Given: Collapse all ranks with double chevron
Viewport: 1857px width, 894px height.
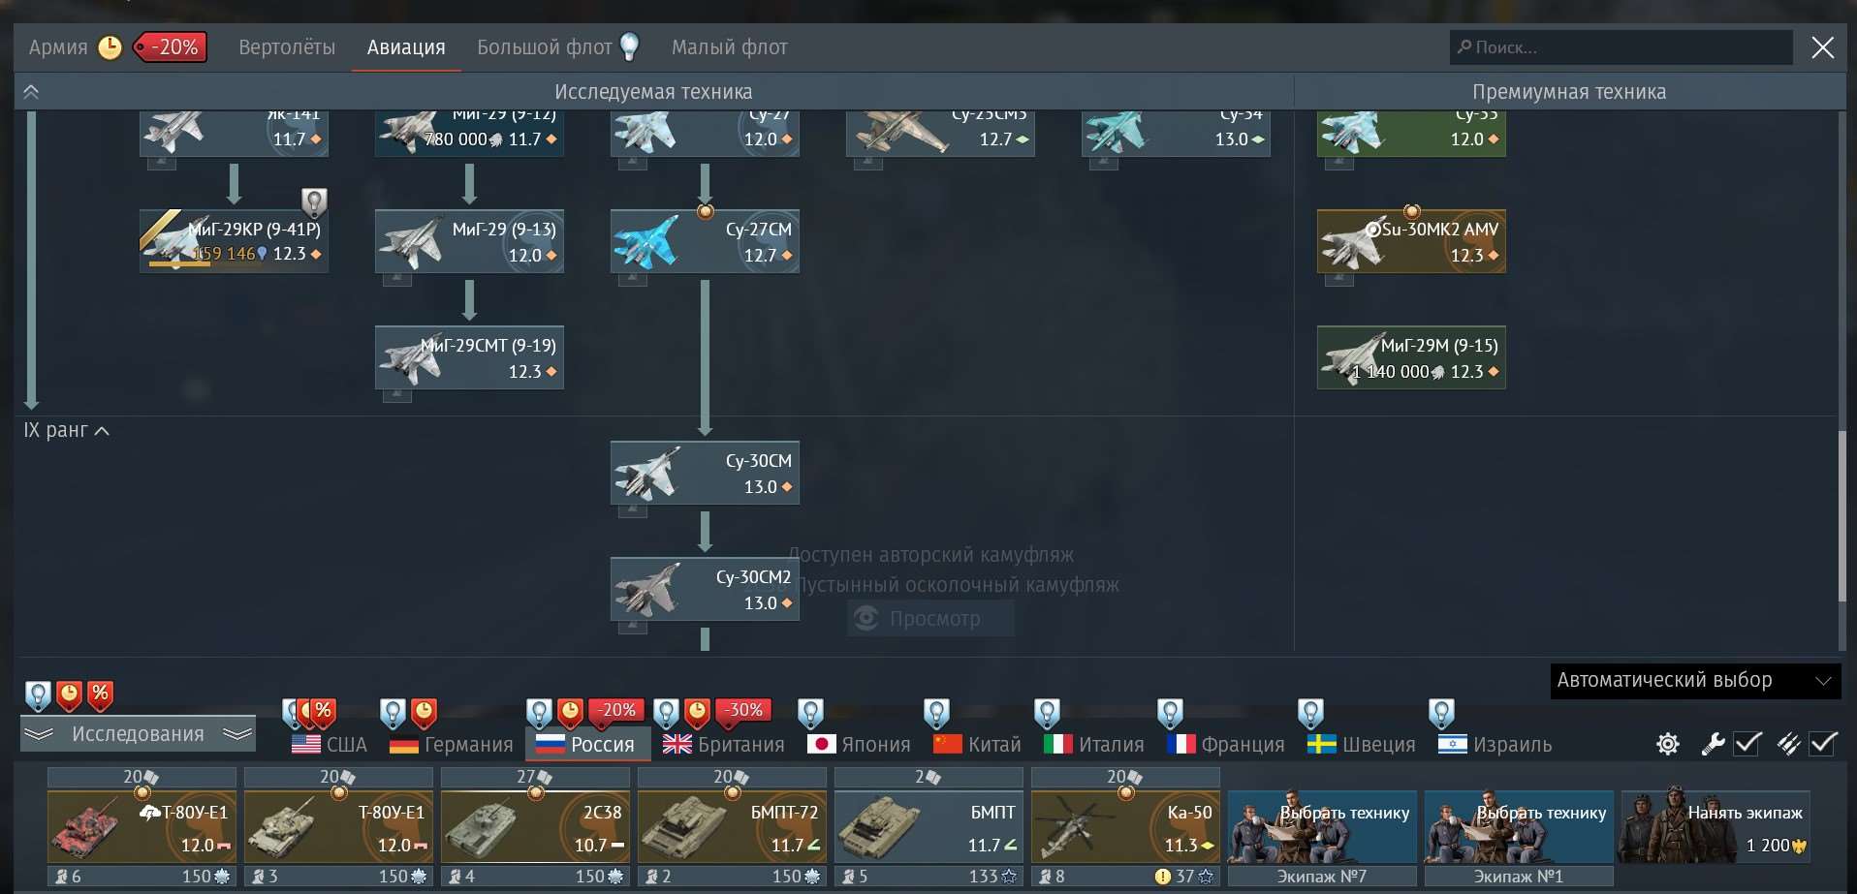Looking at the screenshot, I should 31,92.
